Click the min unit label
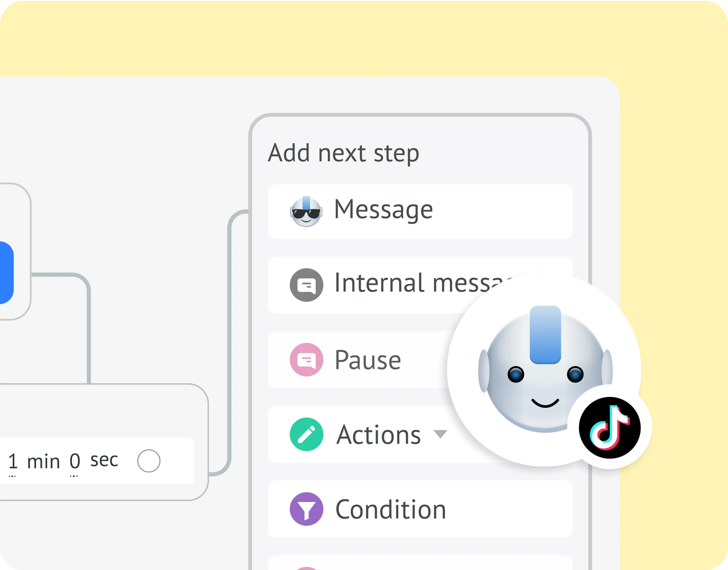Screen dimensions: 728x570 tap(43, 462)
